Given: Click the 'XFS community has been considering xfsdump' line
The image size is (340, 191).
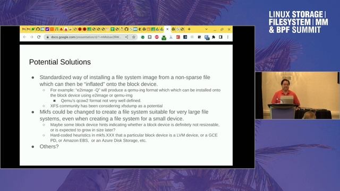Looking at the screenshot, I should click(x=106, y=106).
